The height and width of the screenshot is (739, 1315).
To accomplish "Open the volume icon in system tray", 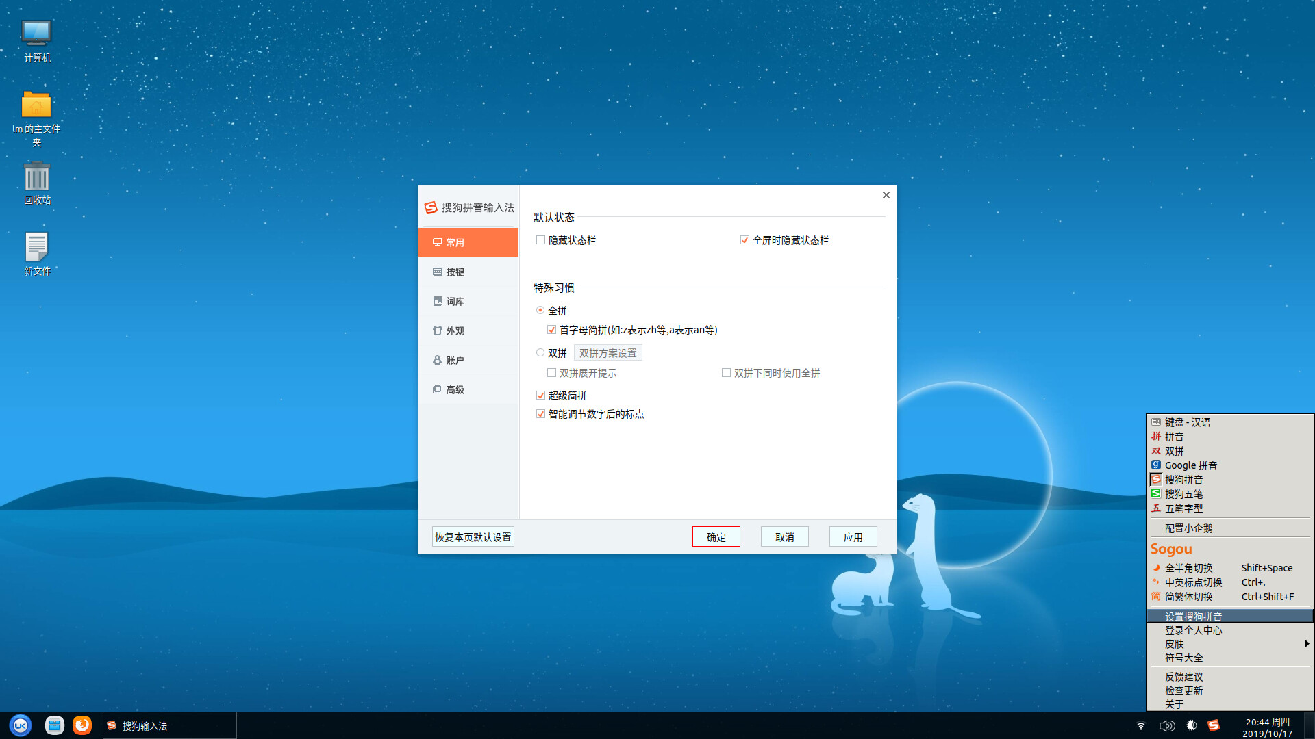I will tap(1166, 725).
